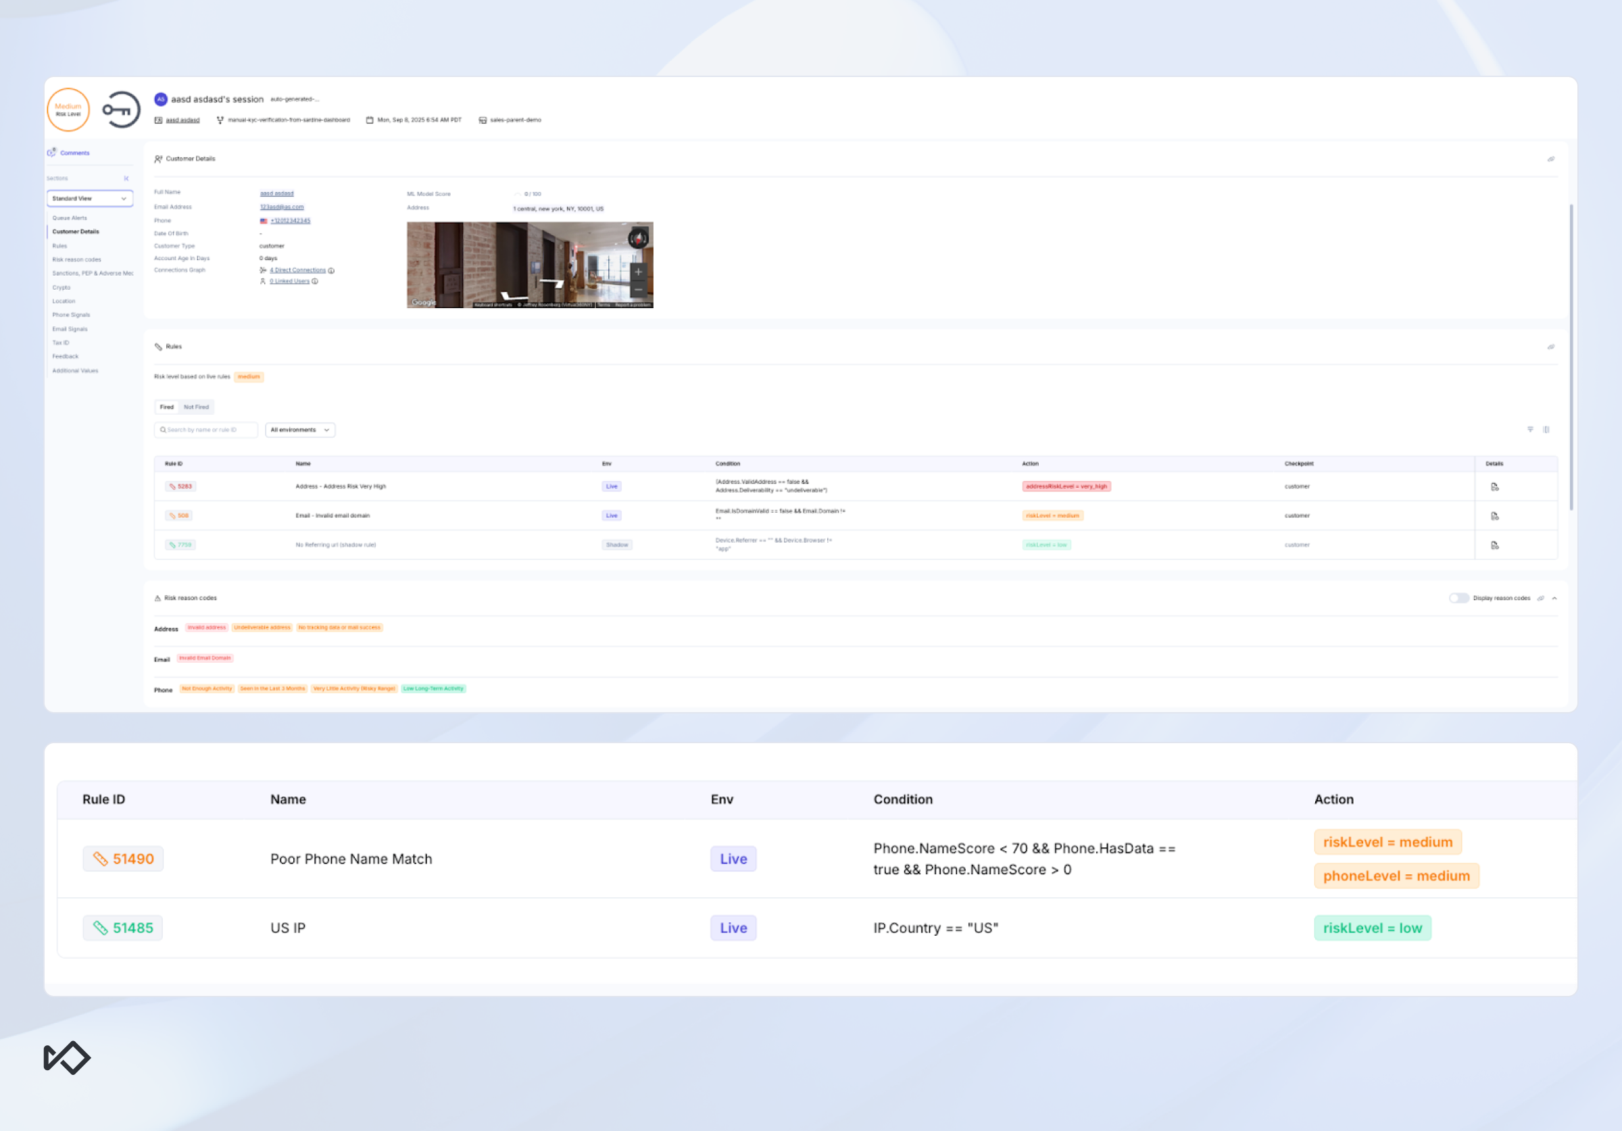Open the All environments dropdown
This screenshot has height=1131, width=1622.
(299, 430)
